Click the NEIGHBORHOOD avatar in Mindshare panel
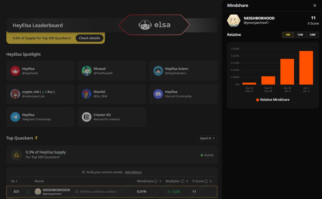Screen dimensions: 322x199 click(x=234, y=21)
